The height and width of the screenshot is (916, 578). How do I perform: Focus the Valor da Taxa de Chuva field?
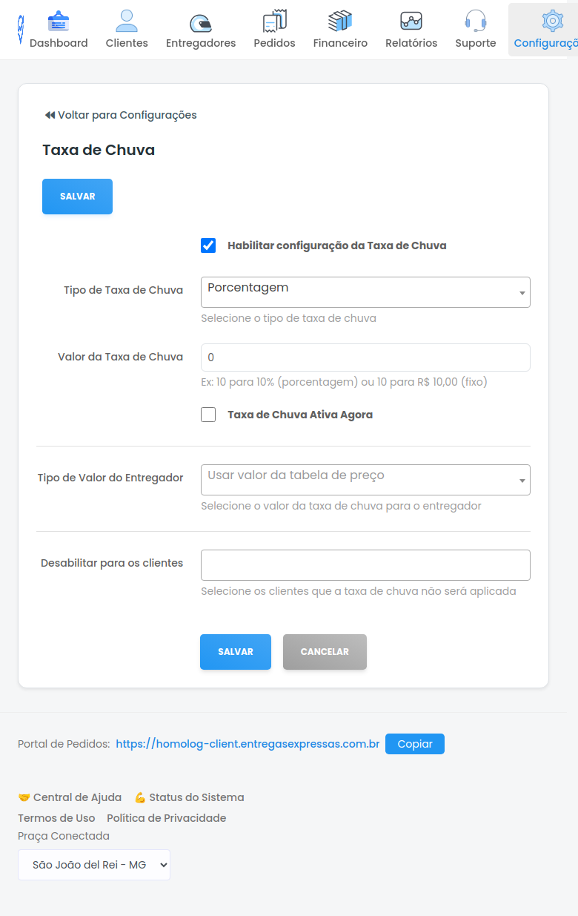(x=365, y=357)
